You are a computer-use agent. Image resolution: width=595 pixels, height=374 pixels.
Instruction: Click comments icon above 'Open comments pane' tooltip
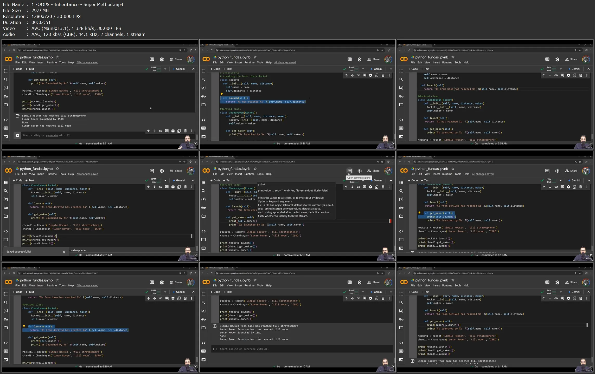click(349, 171)
